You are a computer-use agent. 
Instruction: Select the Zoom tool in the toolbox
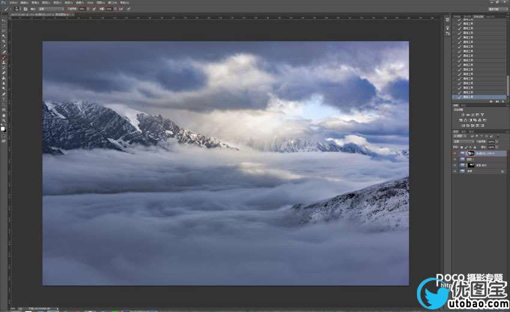point(4,120)
